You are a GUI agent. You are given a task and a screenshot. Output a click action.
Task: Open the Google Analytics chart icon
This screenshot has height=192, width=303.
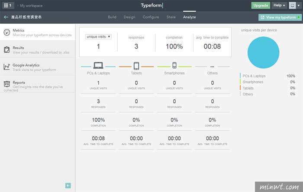click(7, 67)
